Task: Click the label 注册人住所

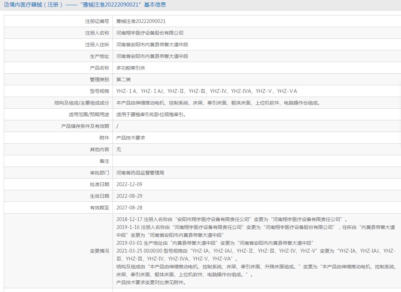Action: pyautogui.click(x=97, y=45)
